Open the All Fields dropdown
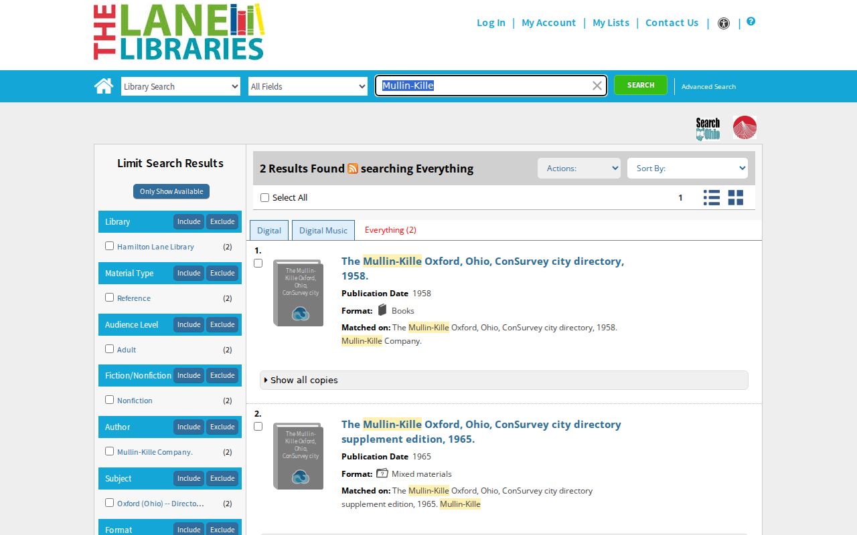Viewport: 857px width, 535px height. tap(308, 86)
